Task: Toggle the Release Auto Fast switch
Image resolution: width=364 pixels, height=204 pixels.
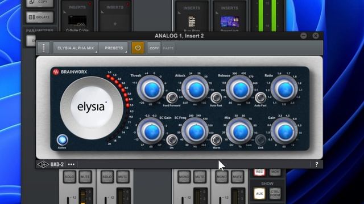Action: coord(260,97)
